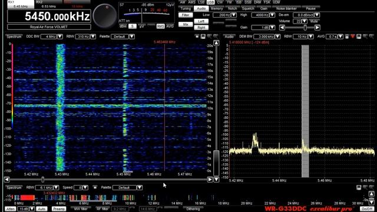Increase volume with the right arrow

coord(318,28)
